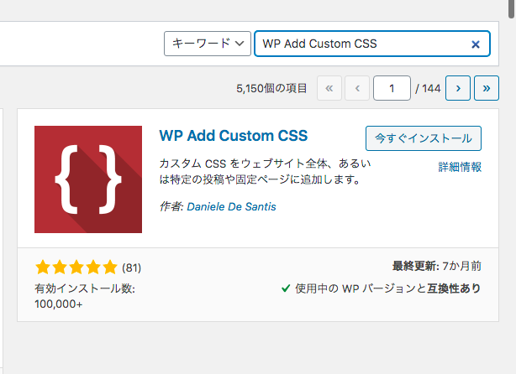Click the disabled previous page arrow
Screen dimensions: 516x374
click(358, 87)
